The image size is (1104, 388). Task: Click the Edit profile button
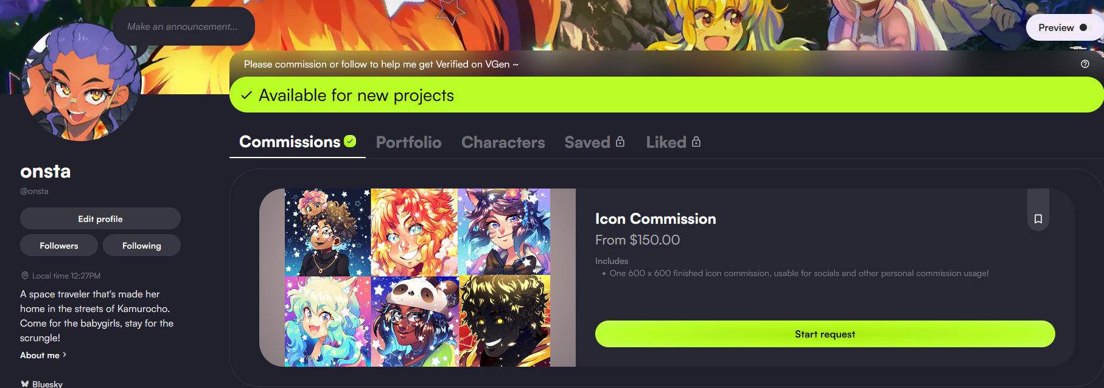(100, 219)
